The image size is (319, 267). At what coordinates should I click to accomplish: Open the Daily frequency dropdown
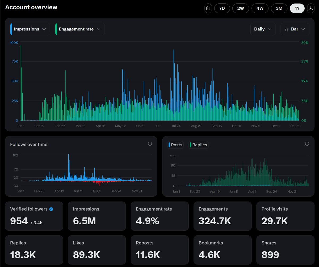click(x=263, y=29)
